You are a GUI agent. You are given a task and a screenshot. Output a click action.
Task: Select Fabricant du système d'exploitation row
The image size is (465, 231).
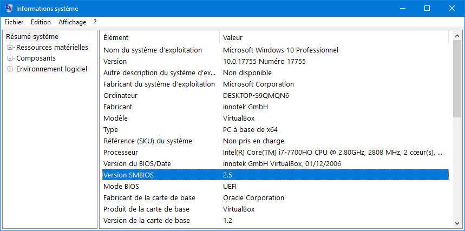pos(276,84)
